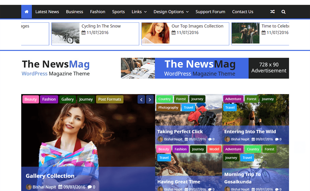Click the purple Fashion tag on main slider

tap(49, 99)
